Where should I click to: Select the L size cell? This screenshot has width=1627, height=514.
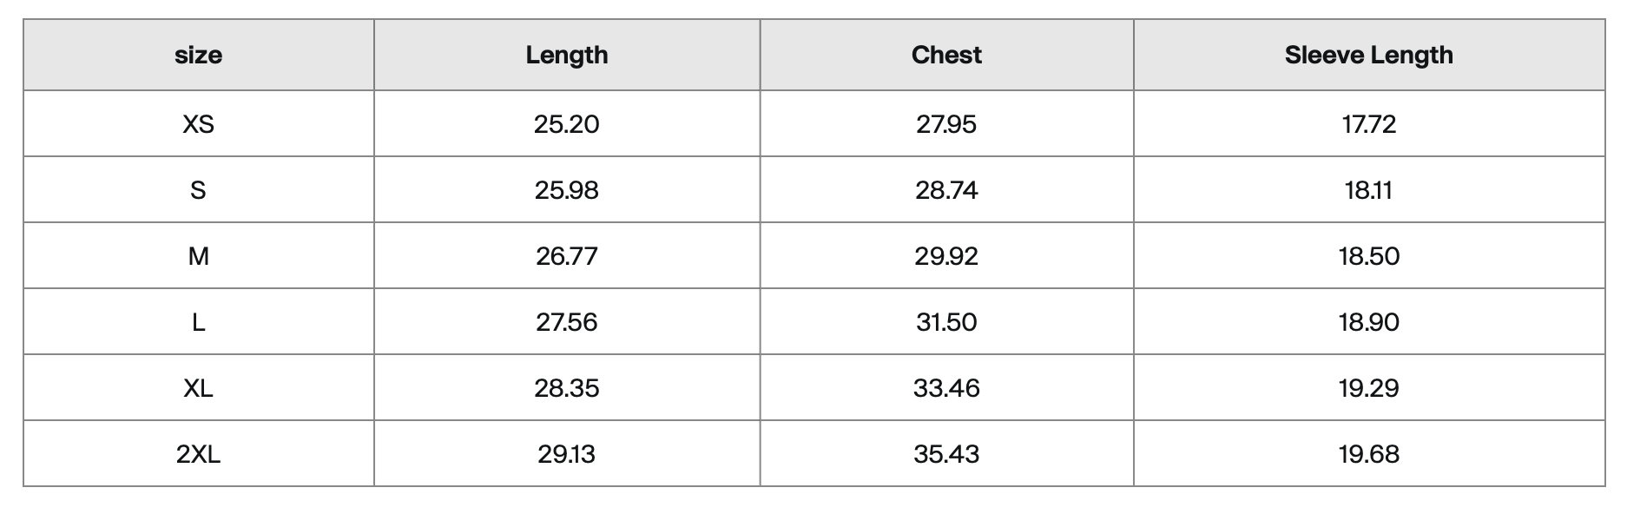point(199,321)
